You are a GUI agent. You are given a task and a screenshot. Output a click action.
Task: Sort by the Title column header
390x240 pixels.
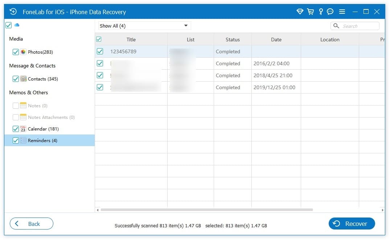click(x=131, y=39)
